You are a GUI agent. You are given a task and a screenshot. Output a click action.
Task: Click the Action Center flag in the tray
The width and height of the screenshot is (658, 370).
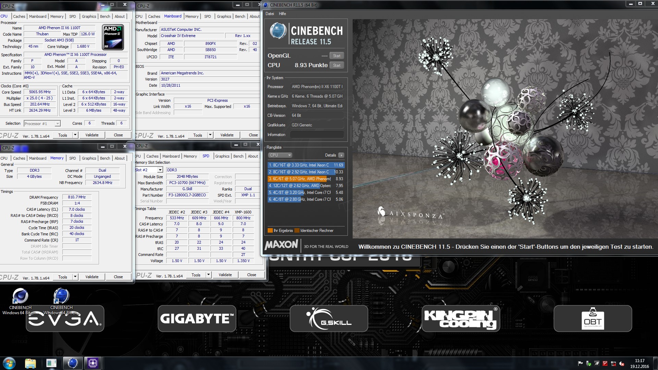[580, 363]
